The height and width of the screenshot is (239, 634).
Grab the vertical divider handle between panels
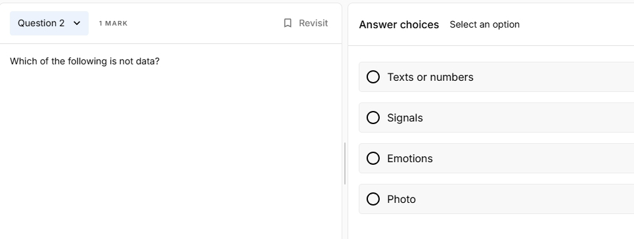(x=344, y=163)
